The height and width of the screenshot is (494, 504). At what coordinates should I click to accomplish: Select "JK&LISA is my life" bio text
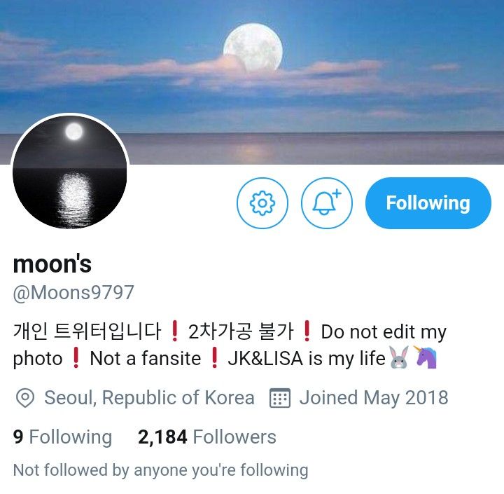pyautogui.click(x=307, y=358)
